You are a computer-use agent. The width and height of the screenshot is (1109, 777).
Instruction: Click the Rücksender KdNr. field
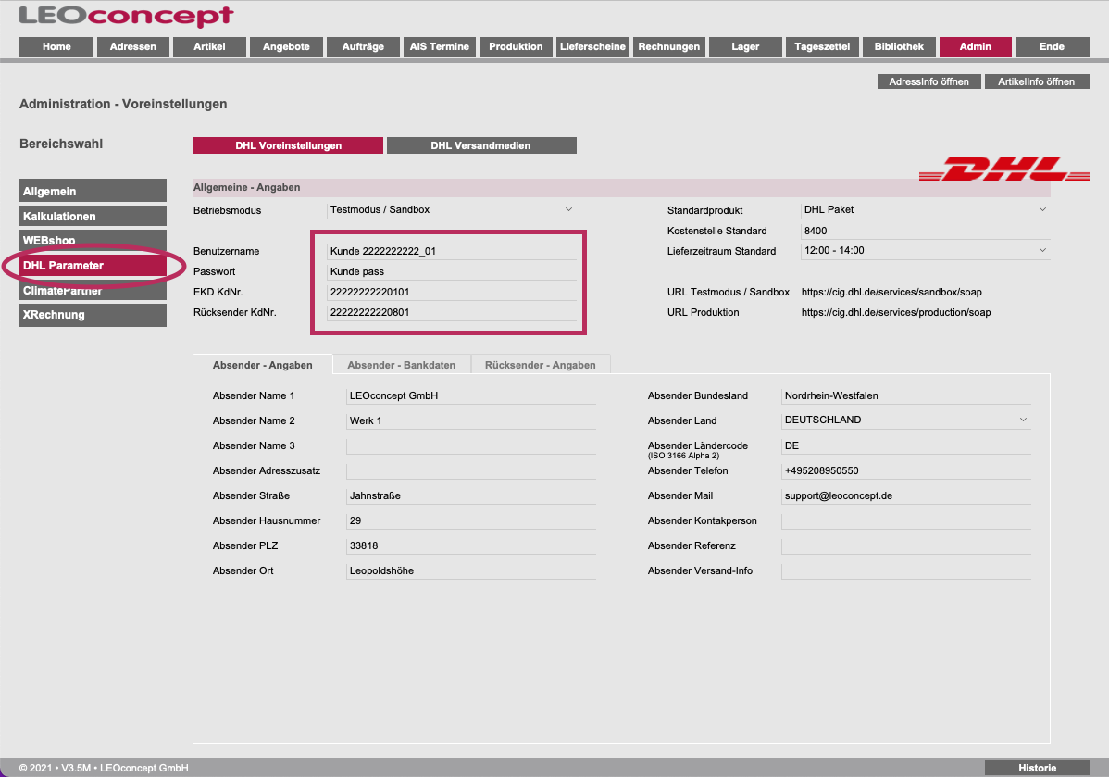point(451,313)
